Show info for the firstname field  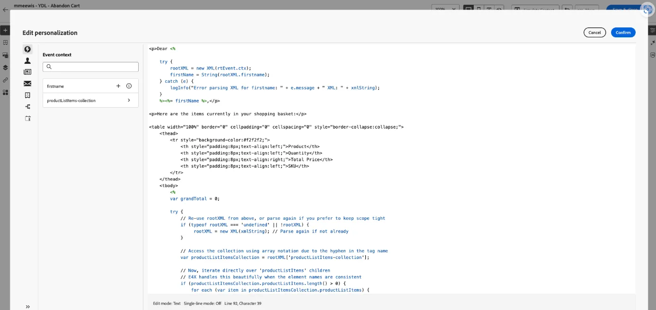[x=129, y=86]
